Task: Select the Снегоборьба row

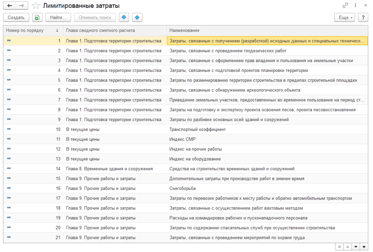Action: pyautogui.click(x=182, y=188)
